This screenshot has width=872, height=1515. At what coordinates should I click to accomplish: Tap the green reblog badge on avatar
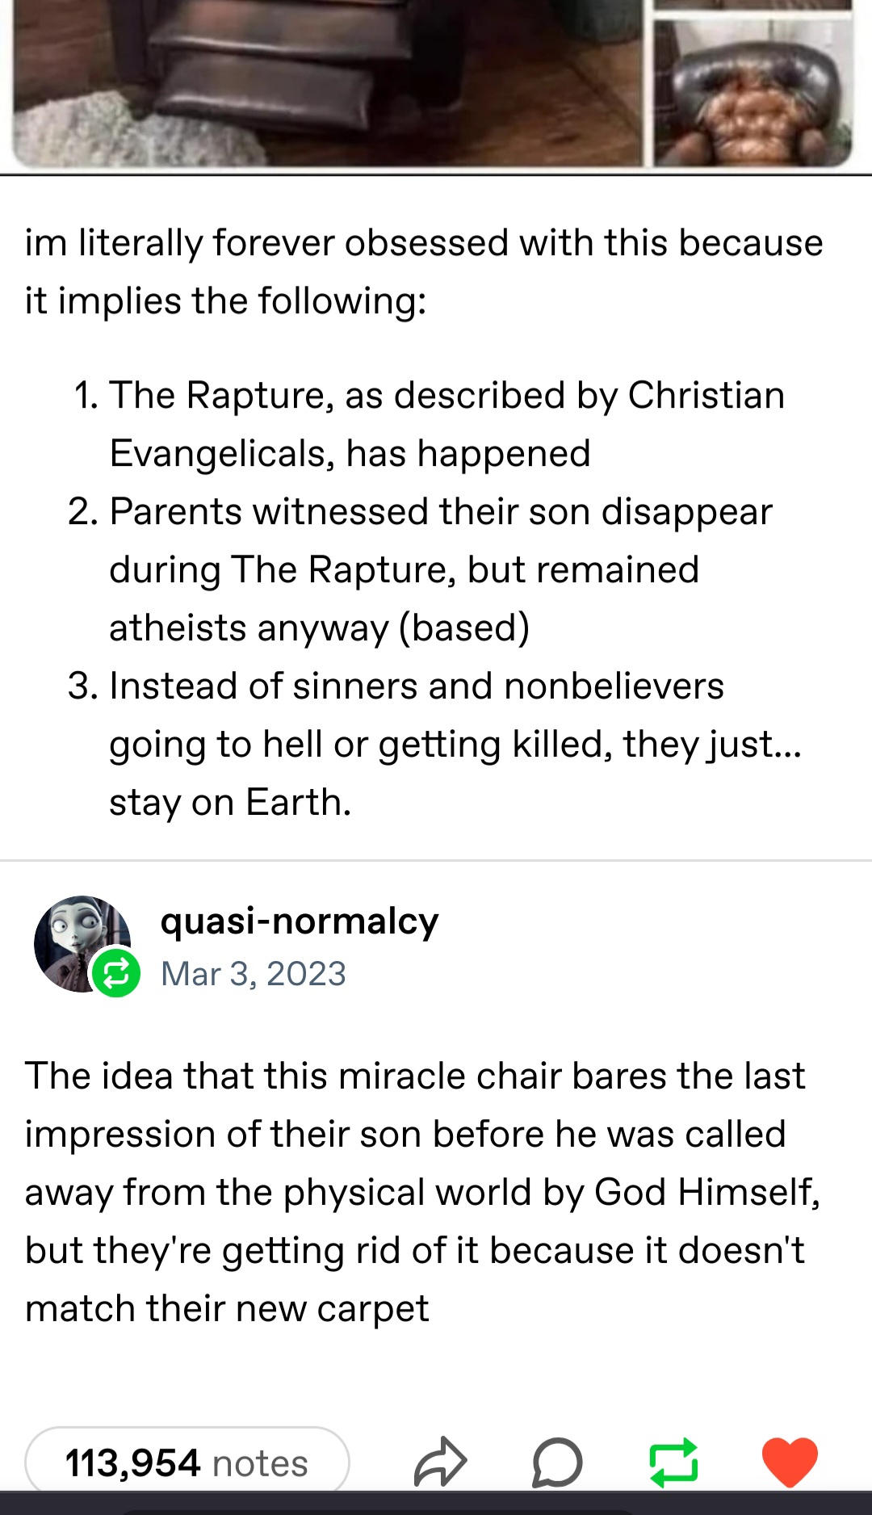(116, 973)
